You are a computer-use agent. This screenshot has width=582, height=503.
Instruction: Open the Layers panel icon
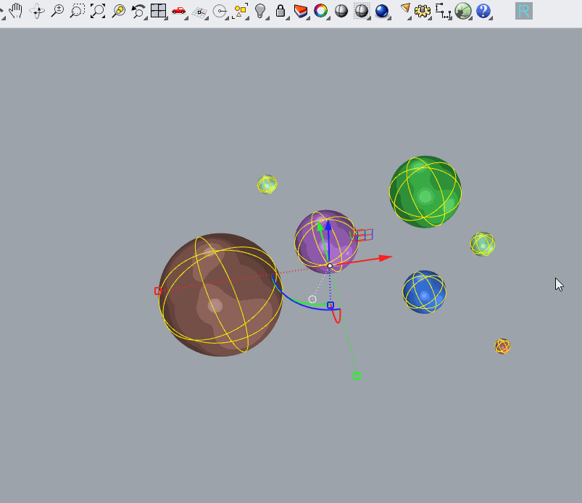point(300,11)
